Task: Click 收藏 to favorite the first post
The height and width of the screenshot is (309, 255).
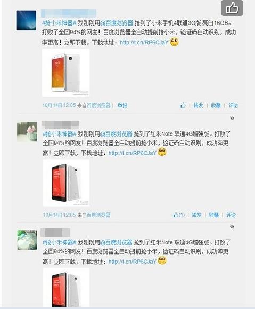Action: tap(216, 106)
